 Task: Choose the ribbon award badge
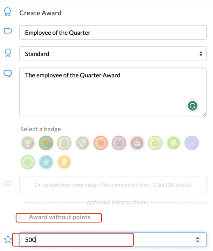pos(64,162)
